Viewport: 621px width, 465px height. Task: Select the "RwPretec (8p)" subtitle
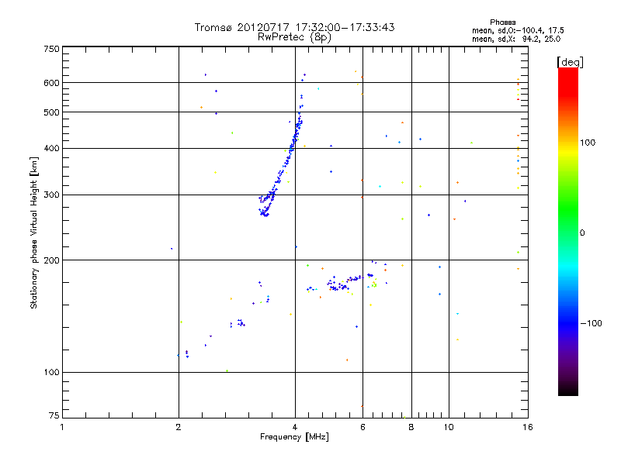(x=294, y=37)
